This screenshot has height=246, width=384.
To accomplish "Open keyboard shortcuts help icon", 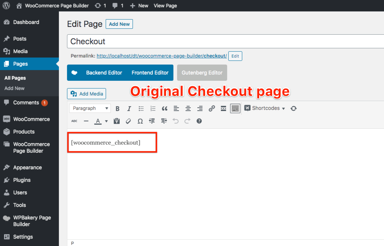I will click(x=199, y=121).
